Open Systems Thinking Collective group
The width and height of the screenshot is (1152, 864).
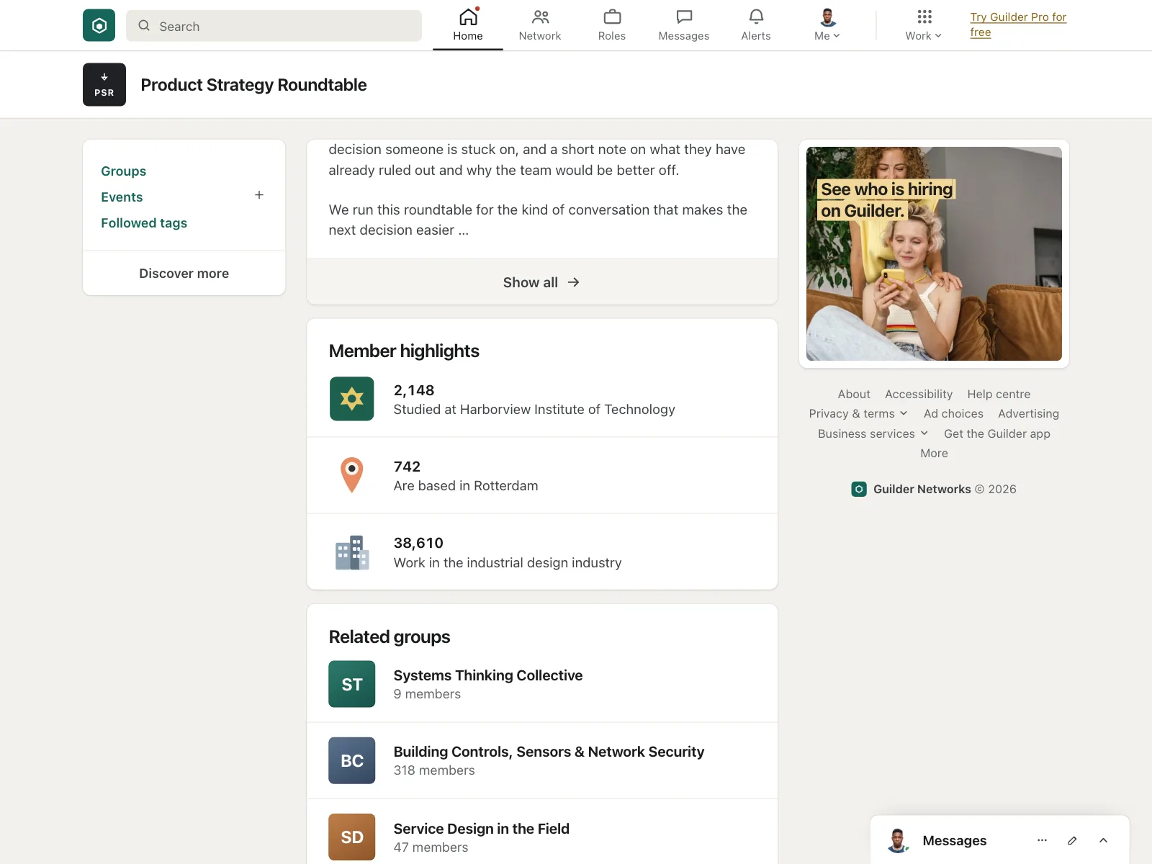(488, 675)
